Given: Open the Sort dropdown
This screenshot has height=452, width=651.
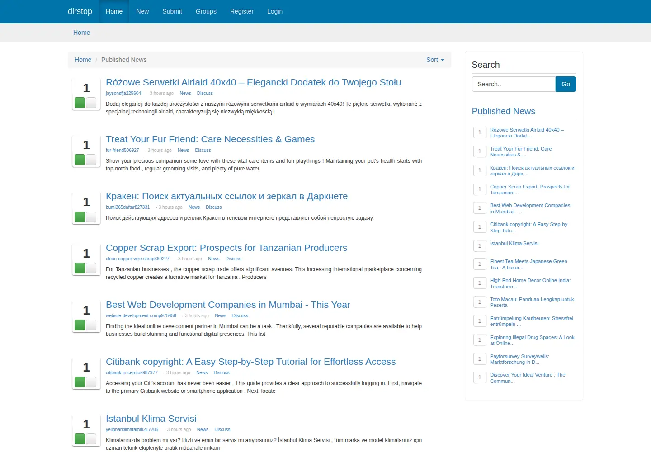Looking at the screenshot, I should click(435, 60).
